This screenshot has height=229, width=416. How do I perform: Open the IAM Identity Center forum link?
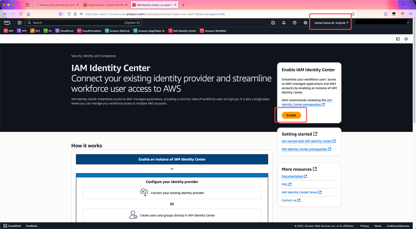[302, 192]
